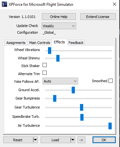Confirm with the OK button
This screenshot has width=120, height=147.
(x=104, y=140)
